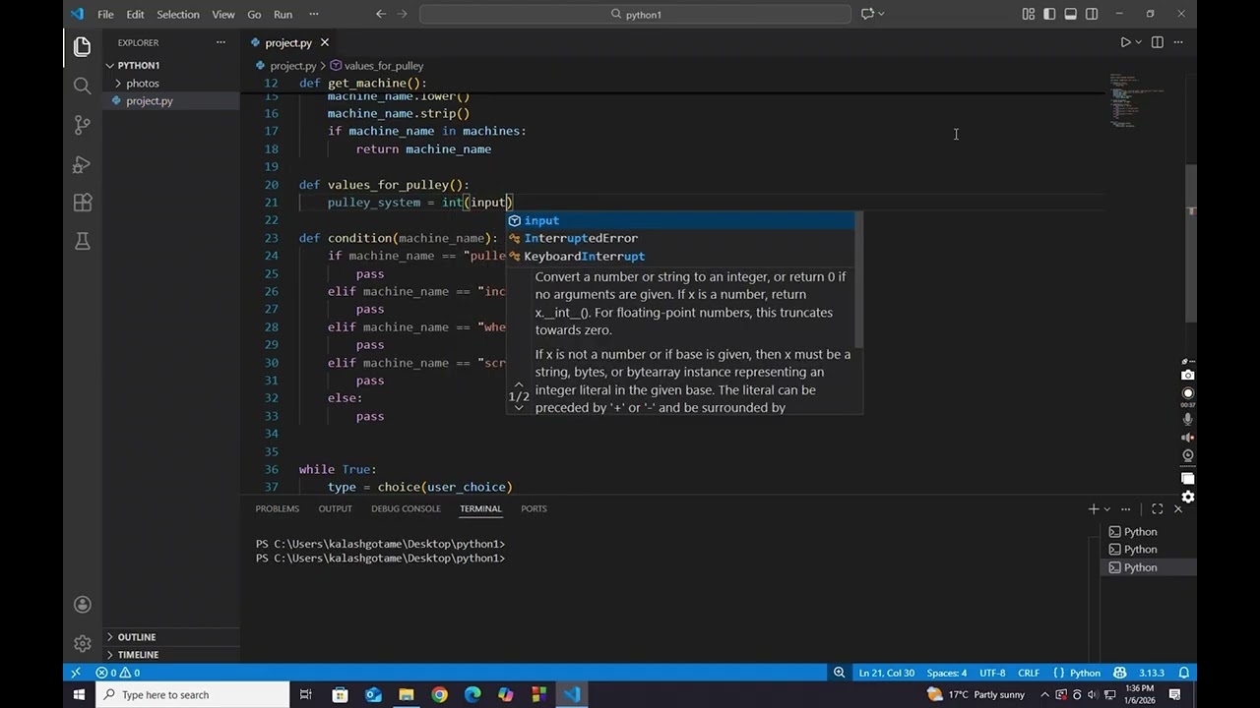Viewport: 1260px width, 708px height.
Task: Click the Windows taskbar search box
Action: click(x=193, y=694)
